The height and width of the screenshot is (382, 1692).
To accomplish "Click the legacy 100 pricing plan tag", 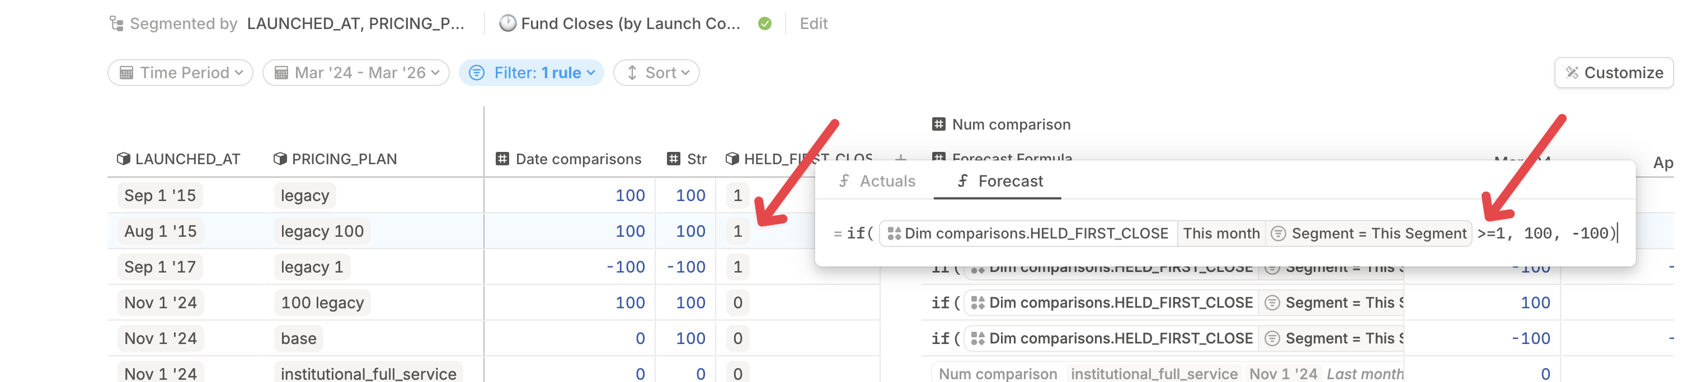I will tap(322, 231).
